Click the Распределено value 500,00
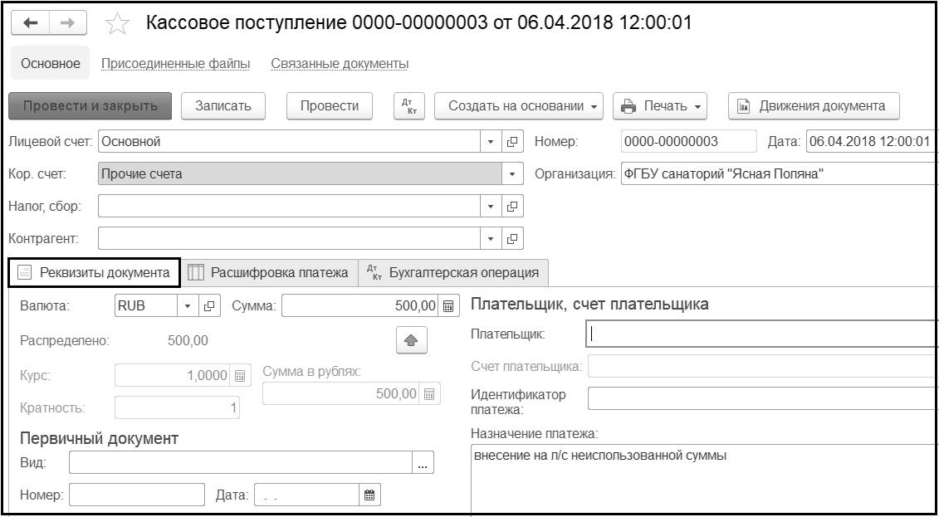The image size is (939, 517). pyautogui.click(x=188, y=341)
